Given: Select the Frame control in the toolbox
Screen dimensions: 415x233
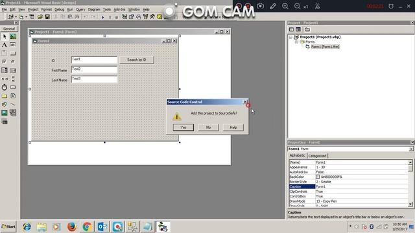Looking at the screenshot, I should [x=5, y=53].
